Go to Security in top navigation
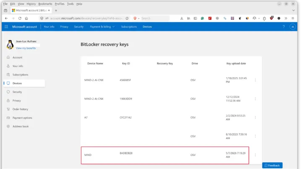The width and height of the screenshot is (302, 169). (x=79, y=27)
